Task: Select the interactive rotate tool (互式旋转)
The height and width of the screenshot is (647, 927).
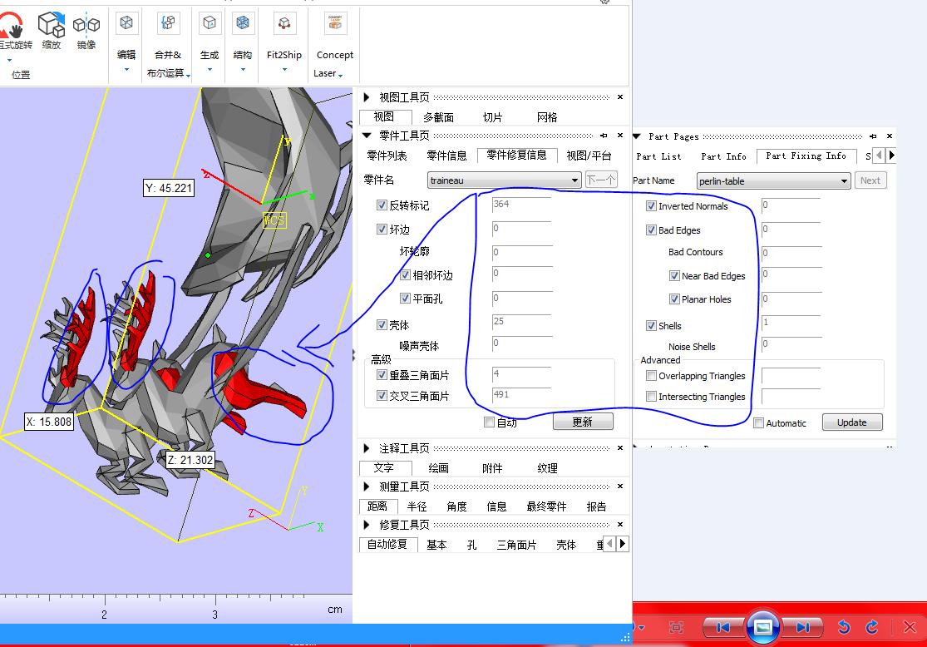Action: 12,26
